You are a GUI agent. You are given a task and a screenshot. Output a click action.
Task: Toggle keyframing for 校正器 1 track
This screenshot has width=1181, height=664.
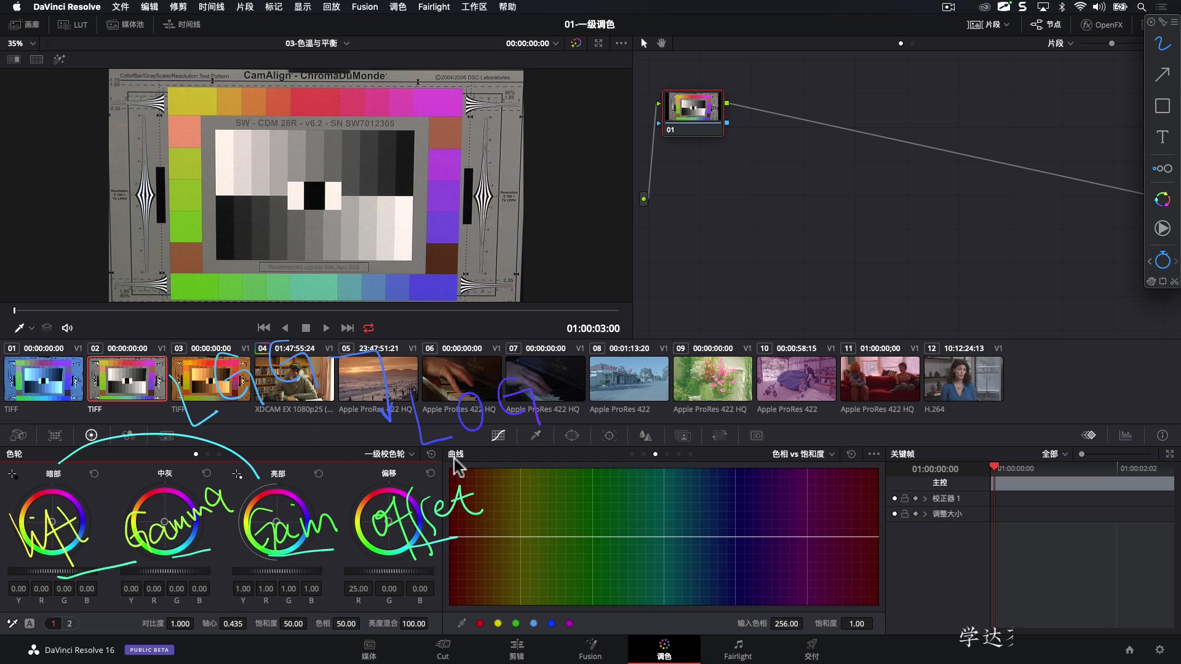tap(915, 499)
